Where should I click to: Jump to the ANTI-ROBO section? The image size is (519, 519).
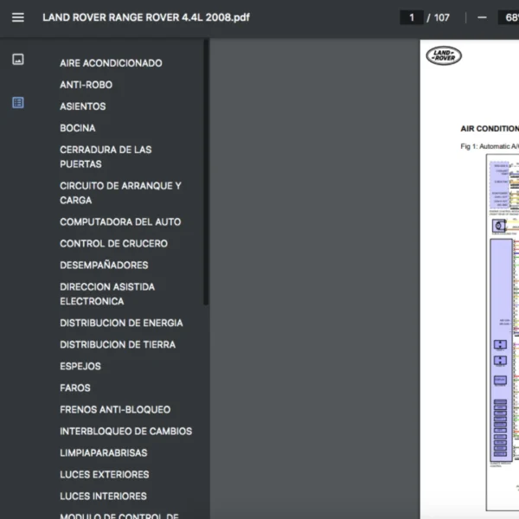pyautogui.click(x=86, y=85)
